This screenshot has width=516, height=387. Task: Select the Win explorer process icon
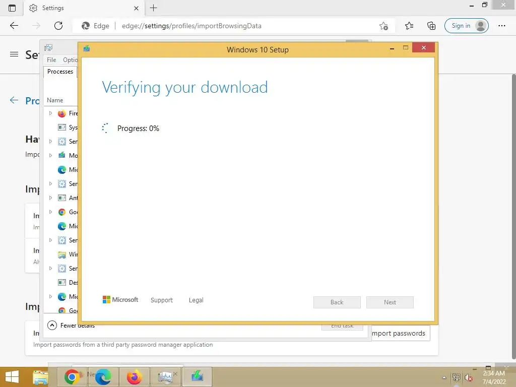pyautogui.click(x=61, y=254)
